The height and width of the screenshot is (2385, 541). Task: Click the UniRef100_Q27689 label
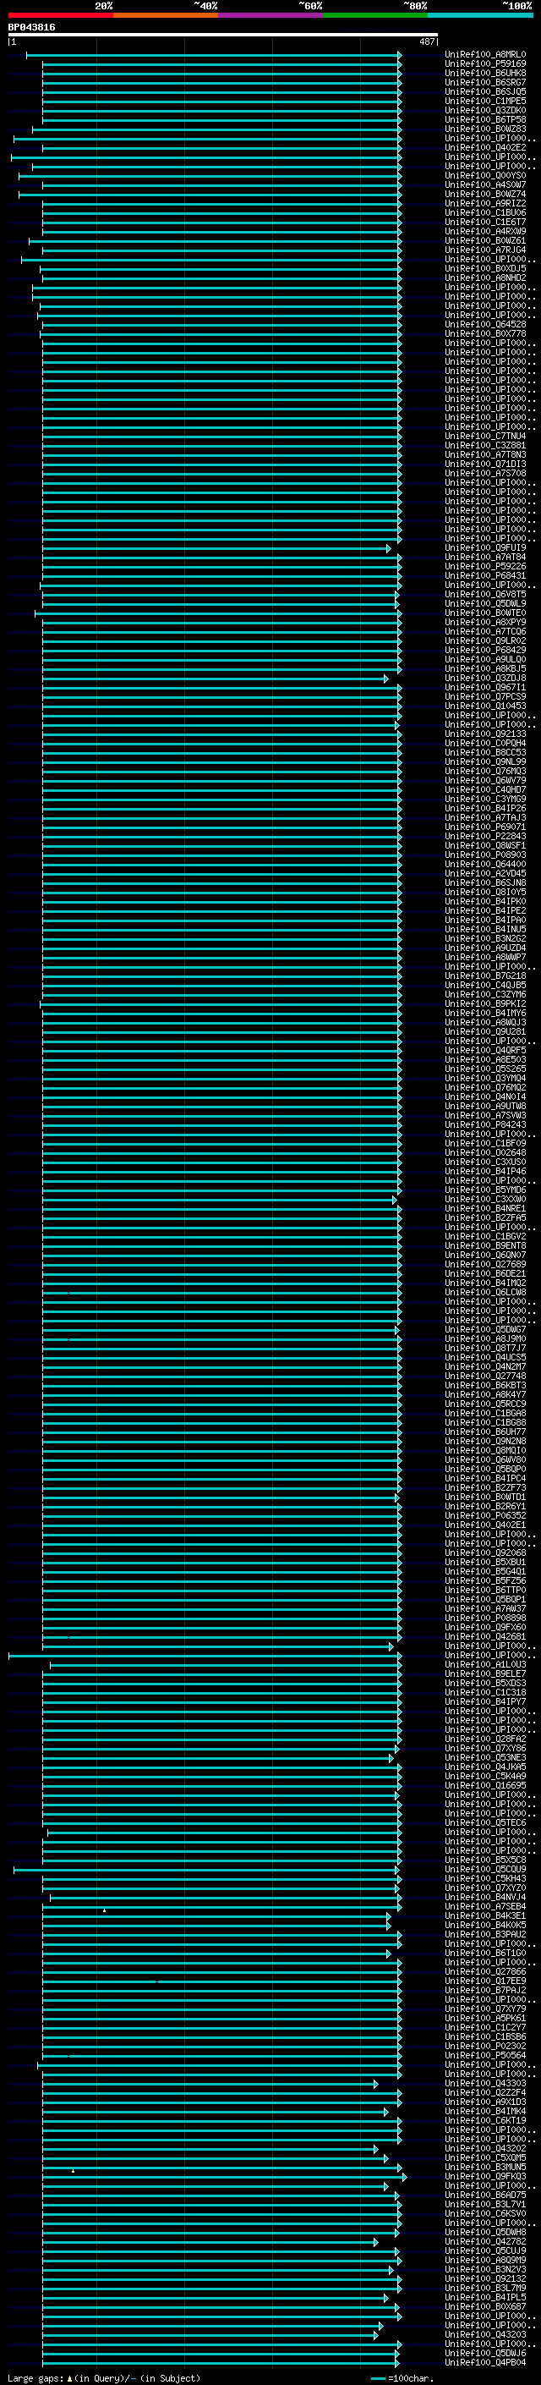click(x=484, y=1264)
